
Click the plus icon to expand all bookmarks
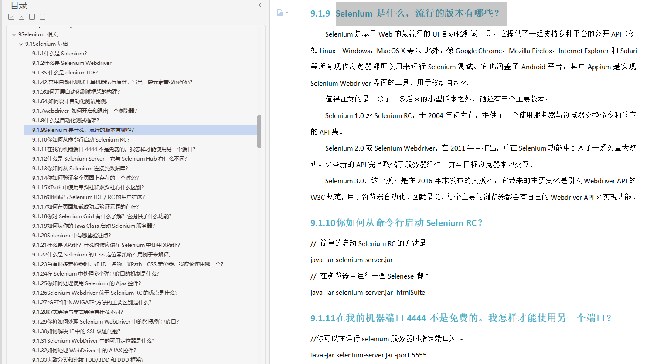pyautogui.click(x=31, y=17)
